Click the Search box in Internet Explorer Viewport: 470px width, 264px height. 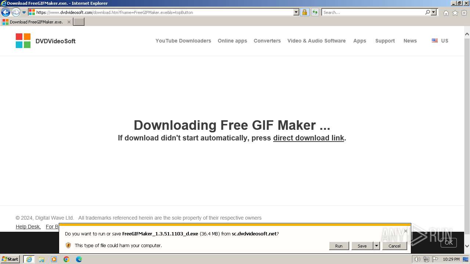[373, 12]
